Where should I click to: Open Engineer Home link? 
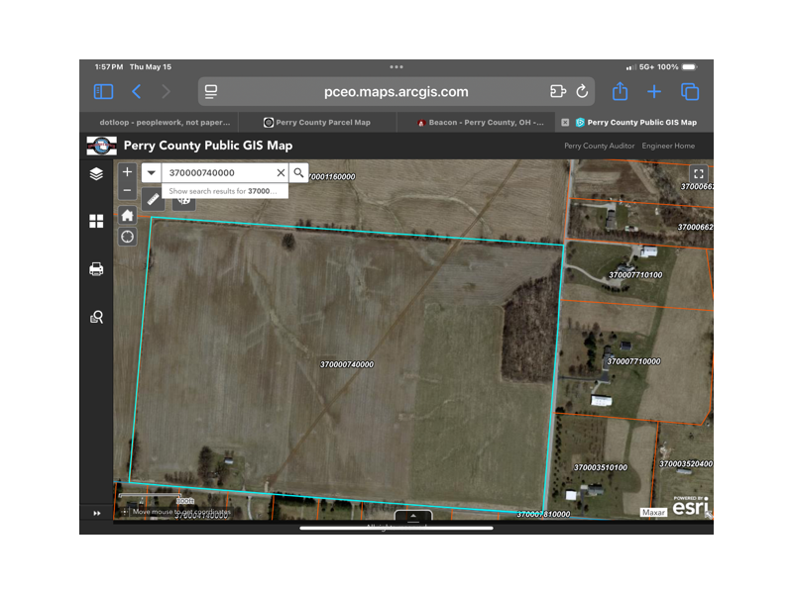668,146
